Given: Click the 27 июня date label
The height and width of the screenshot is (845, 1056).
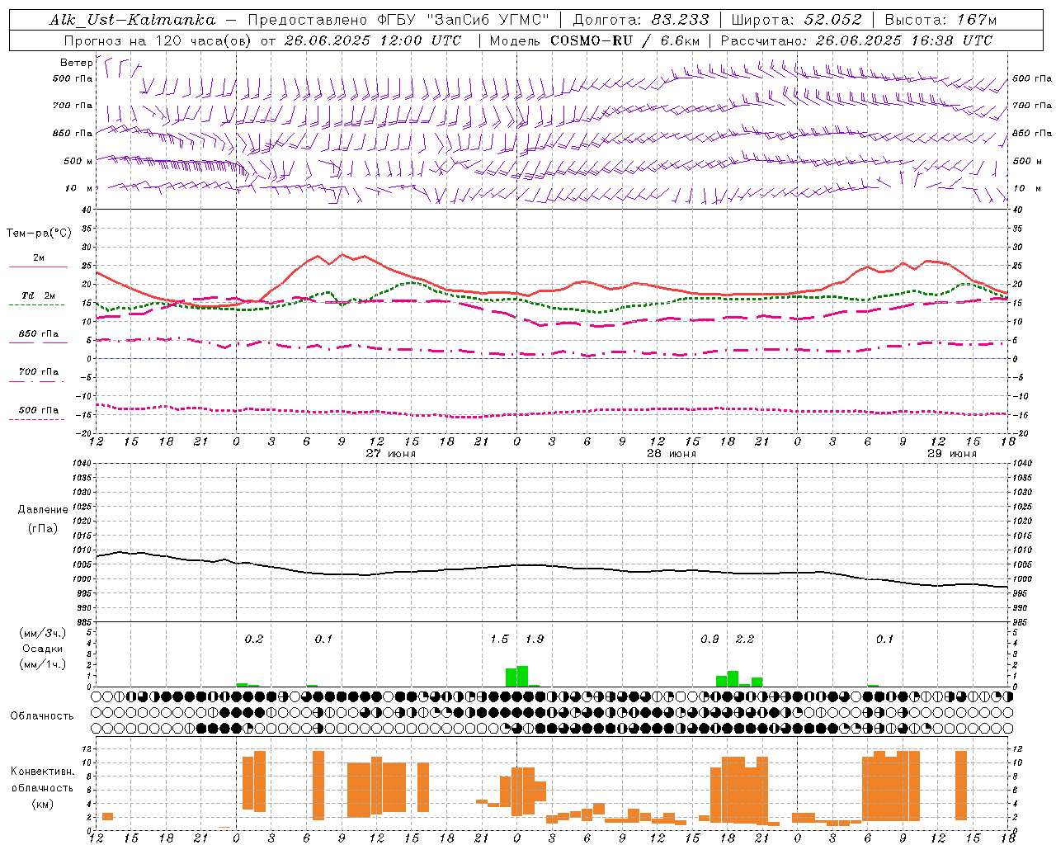Looking at the screenshot, I should 391,454.
